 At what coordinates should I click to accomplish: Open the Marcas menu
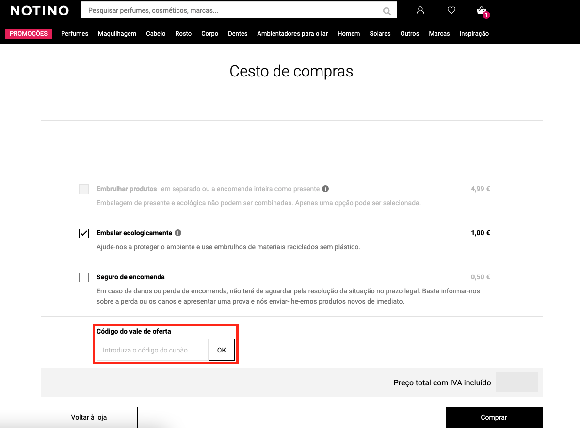[439, 34]
